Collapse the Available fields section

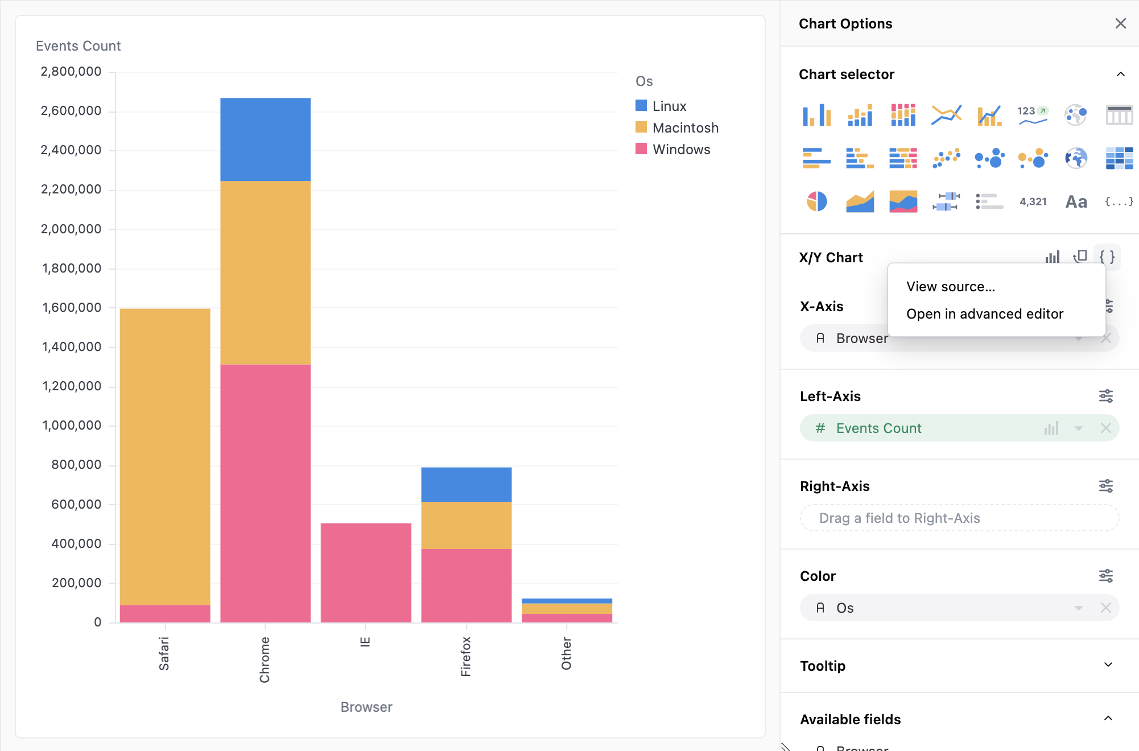(x=1108, y=718)
